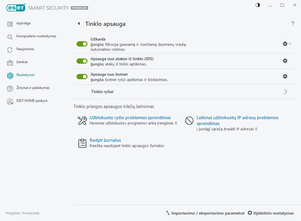Click the botnet protection gear icon
301x221 pixels.
click(x=285, y=76)
